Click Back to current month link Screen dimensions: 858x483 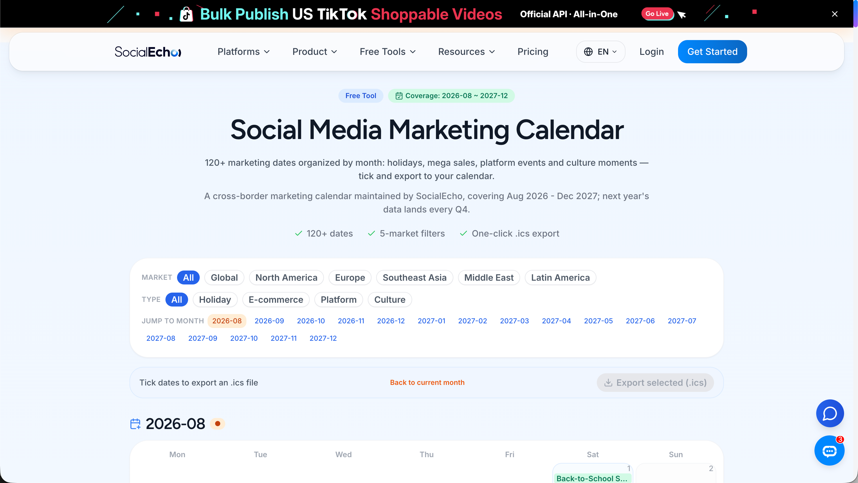click(x=427, y=382)
